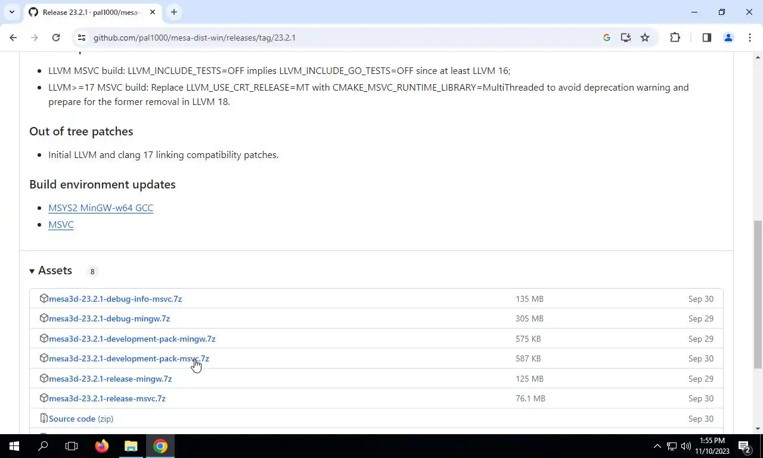Open the network tray icon

coord(672,446)
